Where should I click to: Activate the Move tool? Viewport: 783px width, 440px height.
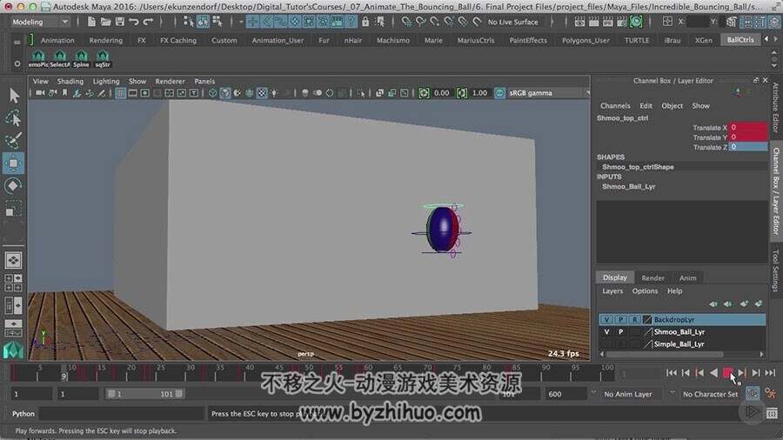13,163
